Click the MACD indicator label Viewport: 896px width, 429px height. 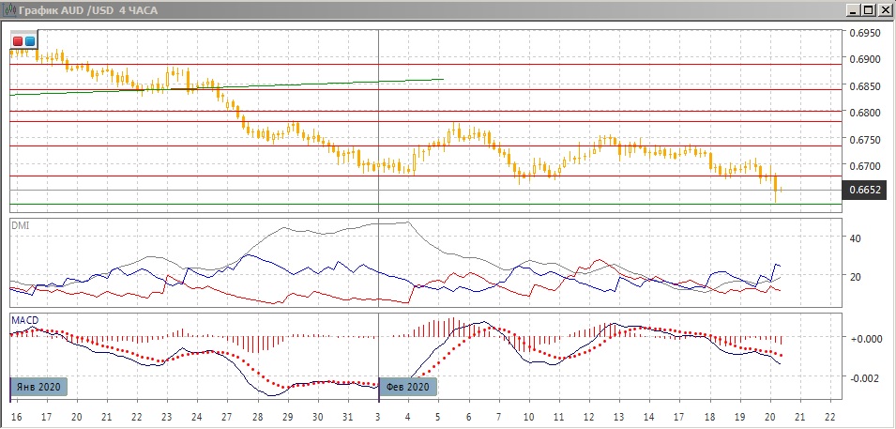point(24,320)
